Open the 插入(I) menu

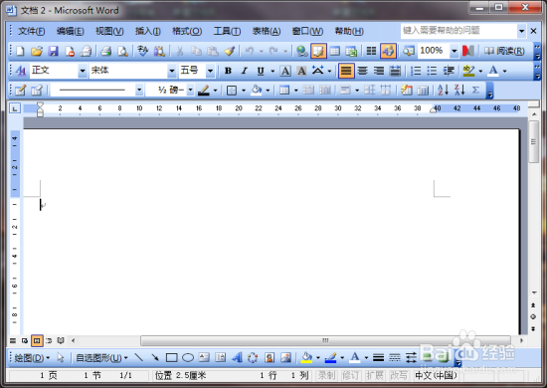pos(148,32)
